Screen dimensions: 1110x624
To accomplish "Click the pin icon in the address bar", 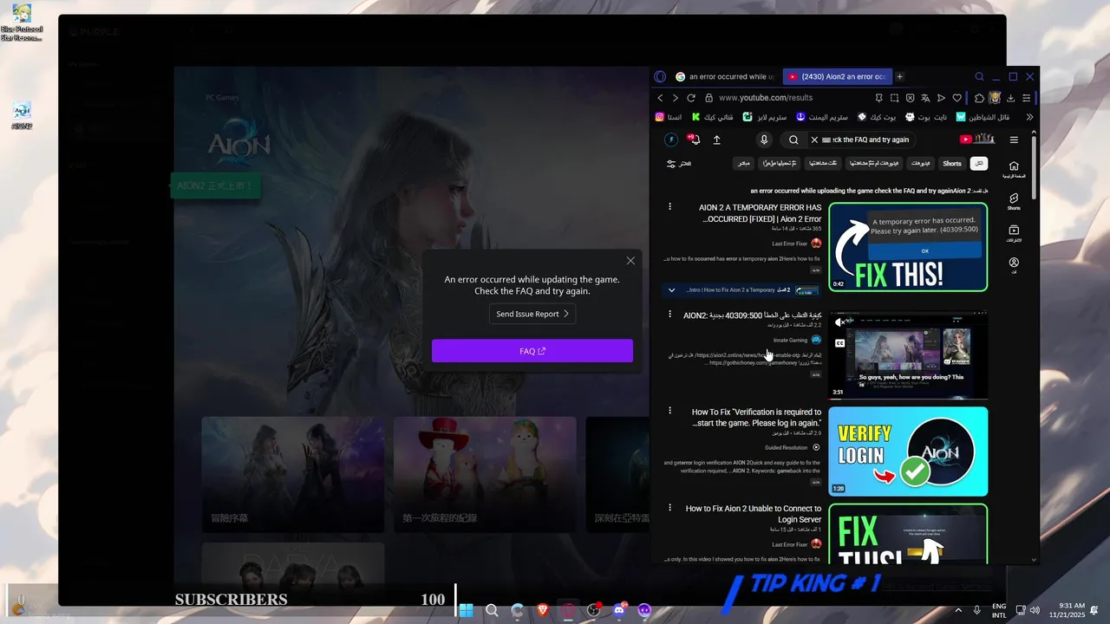I will 878,98.
